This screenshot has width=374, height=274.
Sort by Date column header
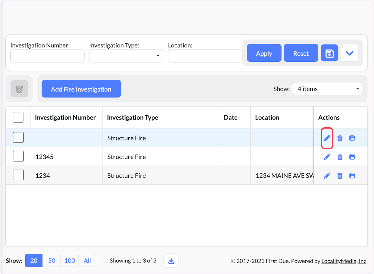tap(231, 117)
